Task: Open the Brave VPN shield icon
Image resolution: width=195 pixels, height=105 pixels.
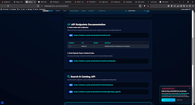Action: (190, 6)
